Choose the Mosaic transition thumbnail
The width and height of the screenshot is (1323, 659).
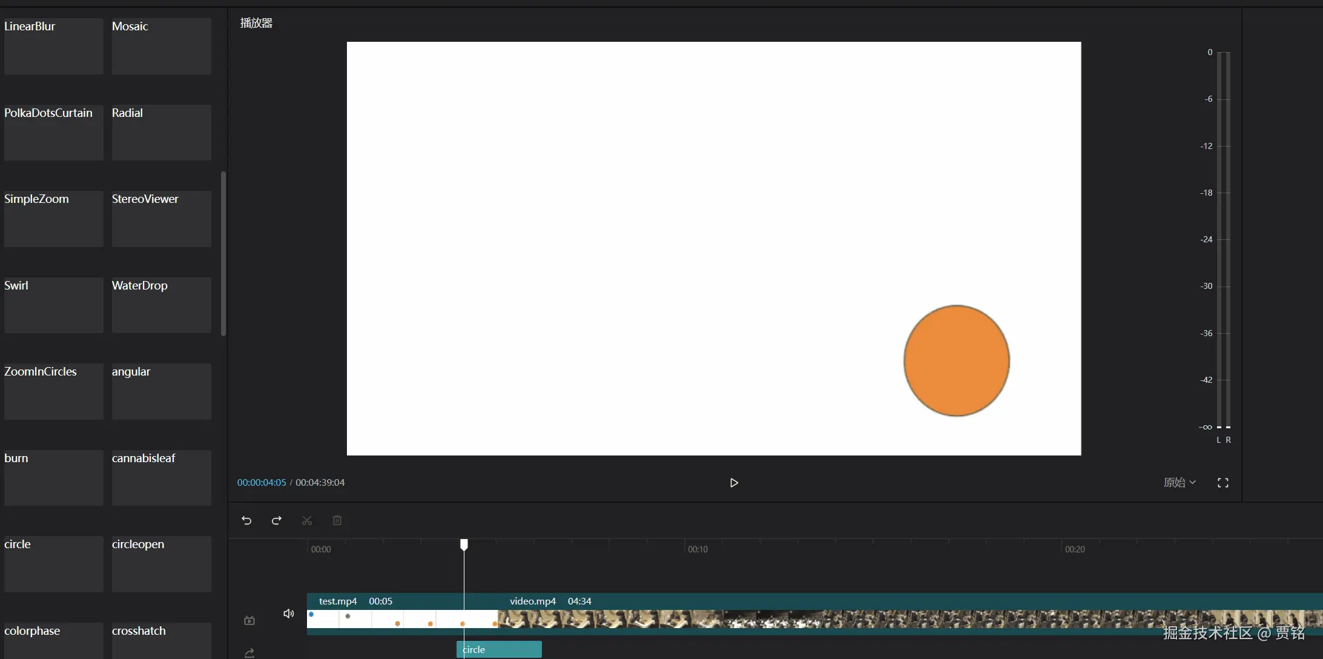point(161,46)
